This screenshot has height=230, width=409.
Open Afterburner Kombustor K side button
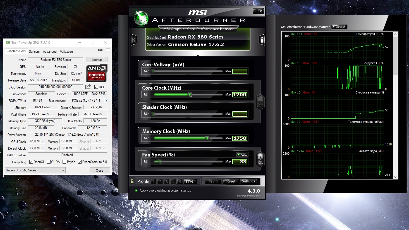coord(134,40)
